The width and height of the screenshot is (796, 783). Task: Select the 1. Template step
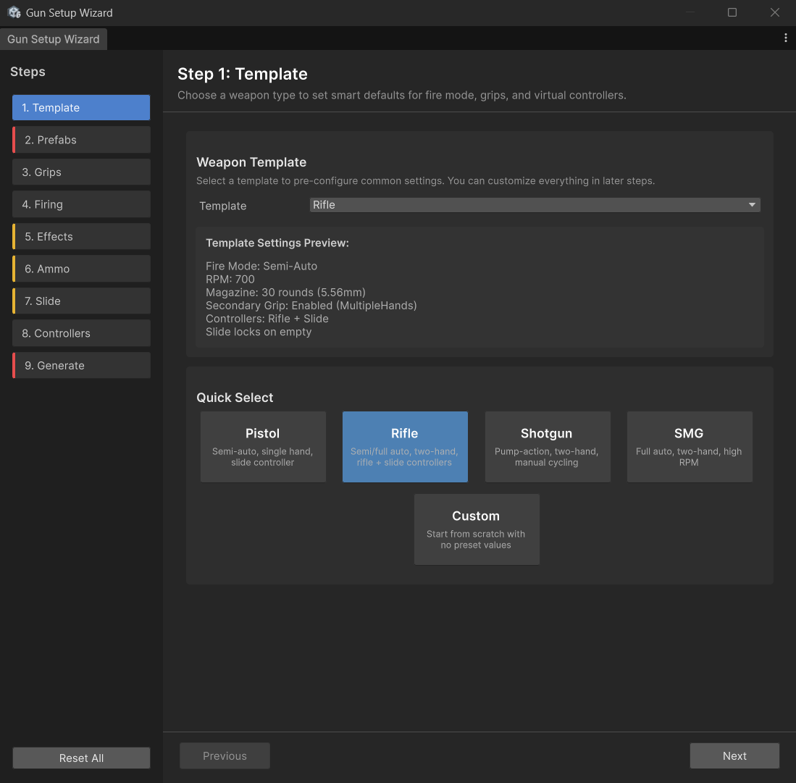81,108
